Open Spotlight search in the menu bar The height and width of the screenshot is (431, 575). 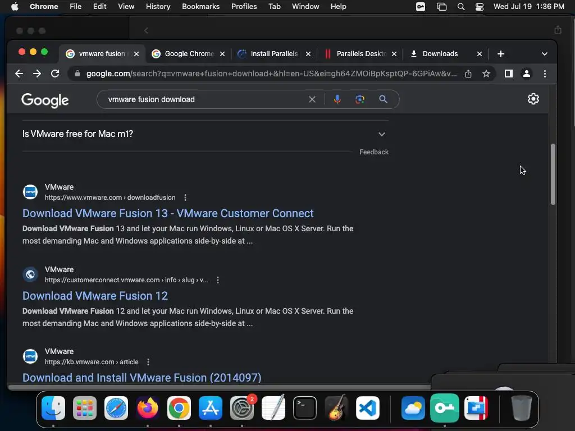(461, 7)
